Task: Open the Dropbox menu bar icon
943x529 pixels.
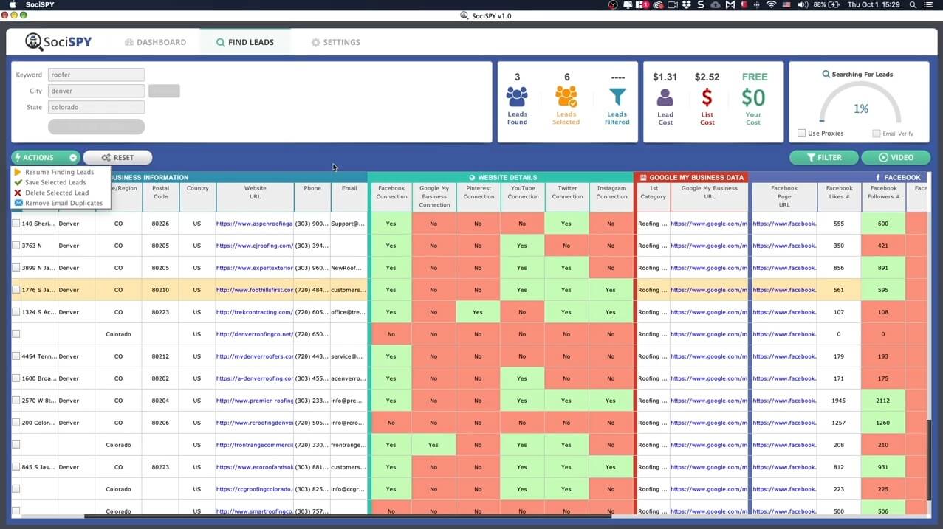Action: pyautogui.click(x=687, y=5)
